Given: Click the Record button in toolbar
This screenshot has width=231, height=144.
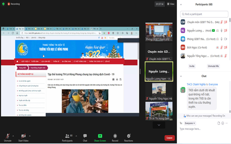Looking at the screenshot, I should pyautogui.click(x=115, y=138).
